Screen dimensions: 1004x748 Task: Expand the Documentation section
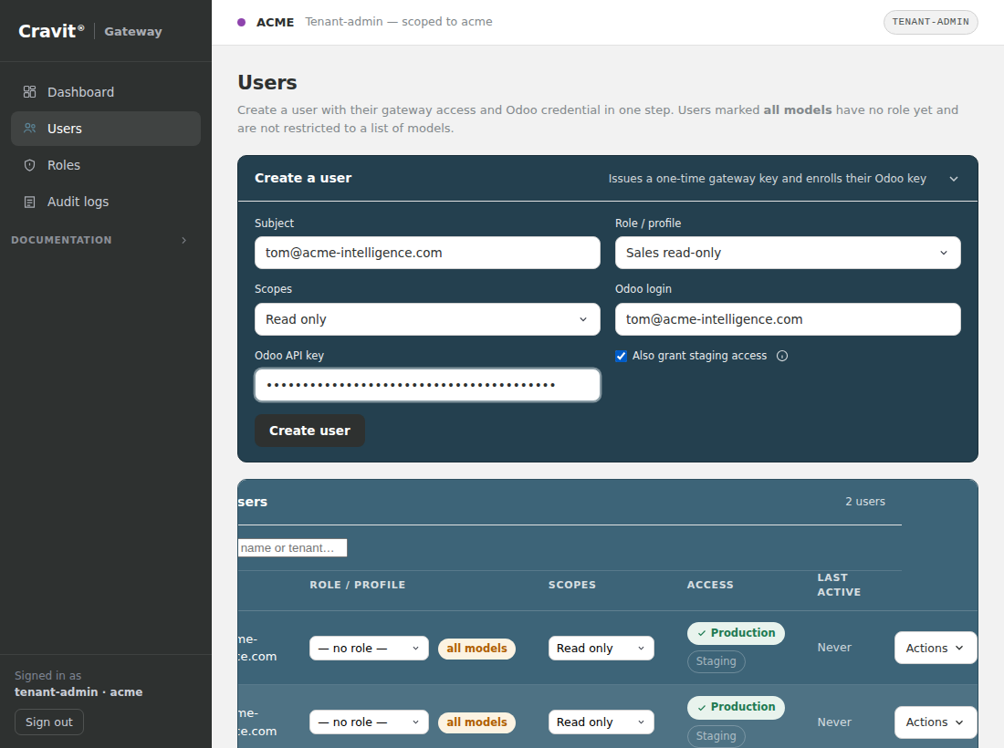pos(99,240)
